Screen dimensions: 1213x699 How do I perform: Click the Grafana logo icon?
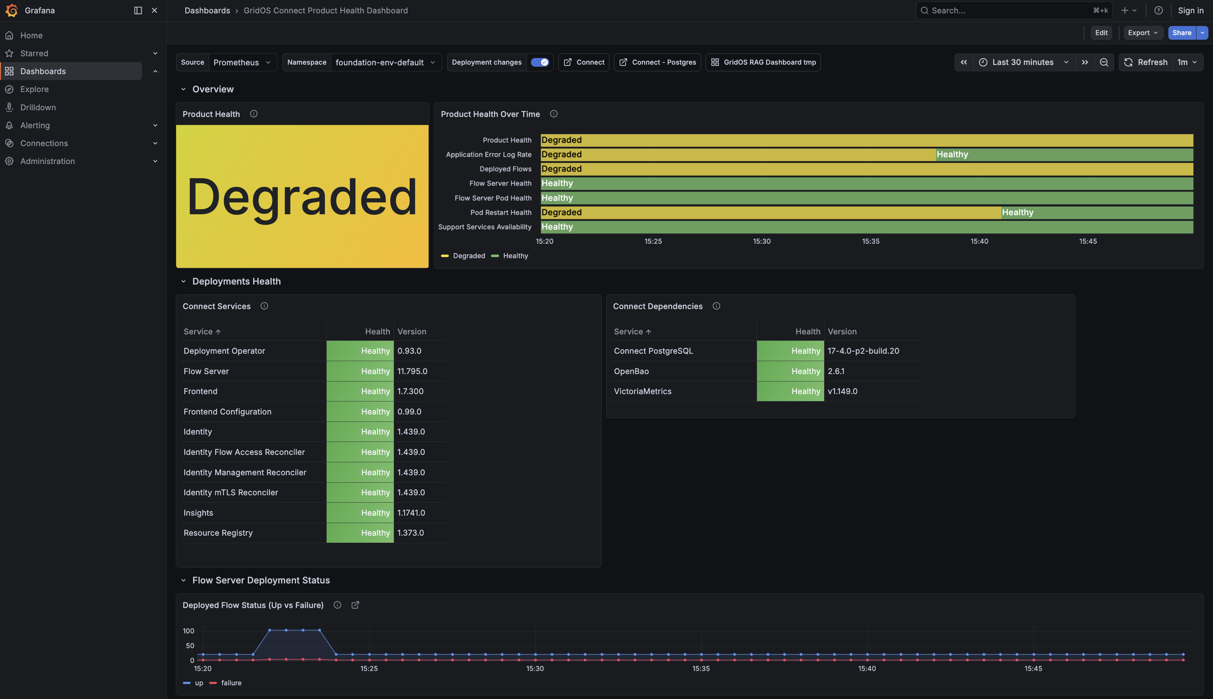(12, 10)
